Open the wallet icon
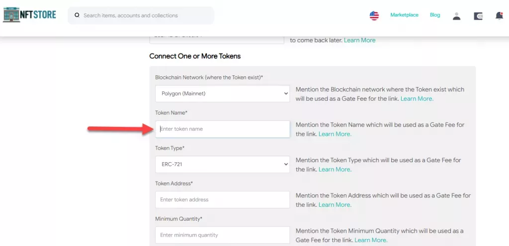The width and height of the screenshot is (509, 246). tap(478, 16)
